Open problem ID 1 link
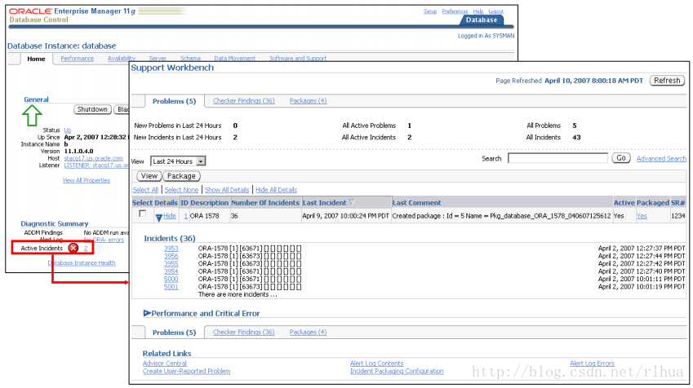The width and height of the screenshot is (693, 388). pos(185,216)
